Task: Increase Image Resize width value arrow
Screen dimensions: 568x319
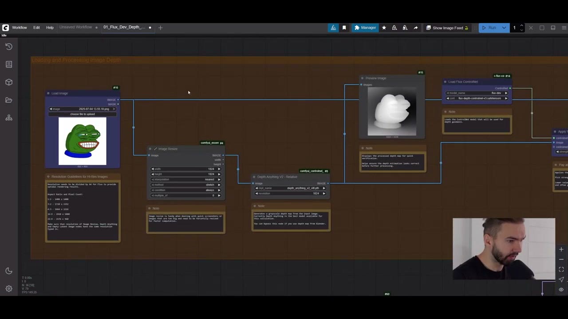Action: [219, 169]
